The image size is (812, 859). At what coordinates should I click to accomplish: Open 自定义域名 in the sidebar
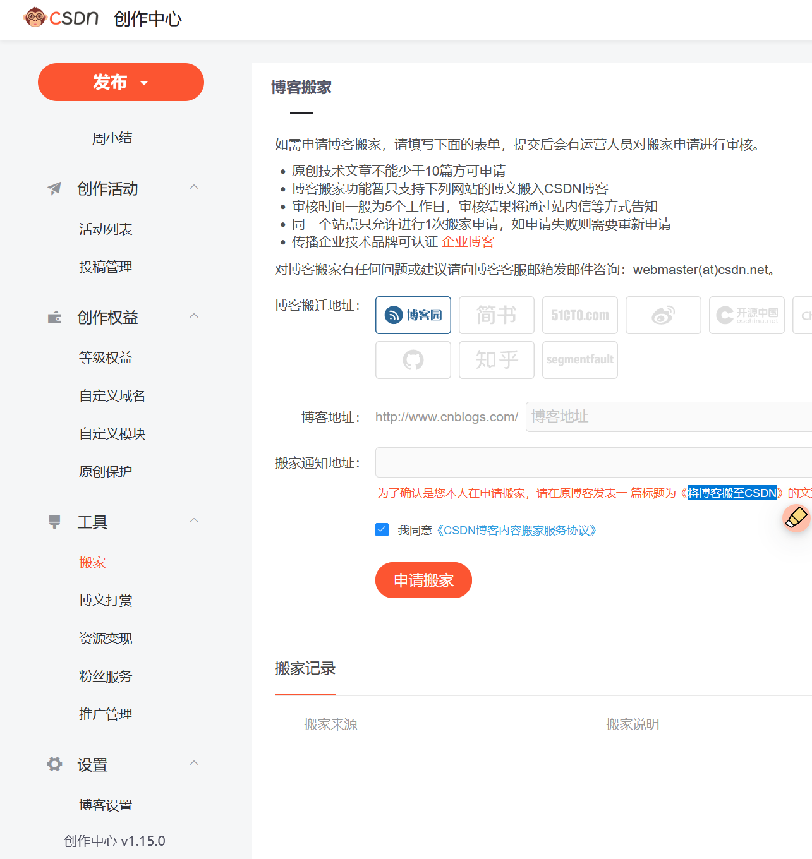112,395
